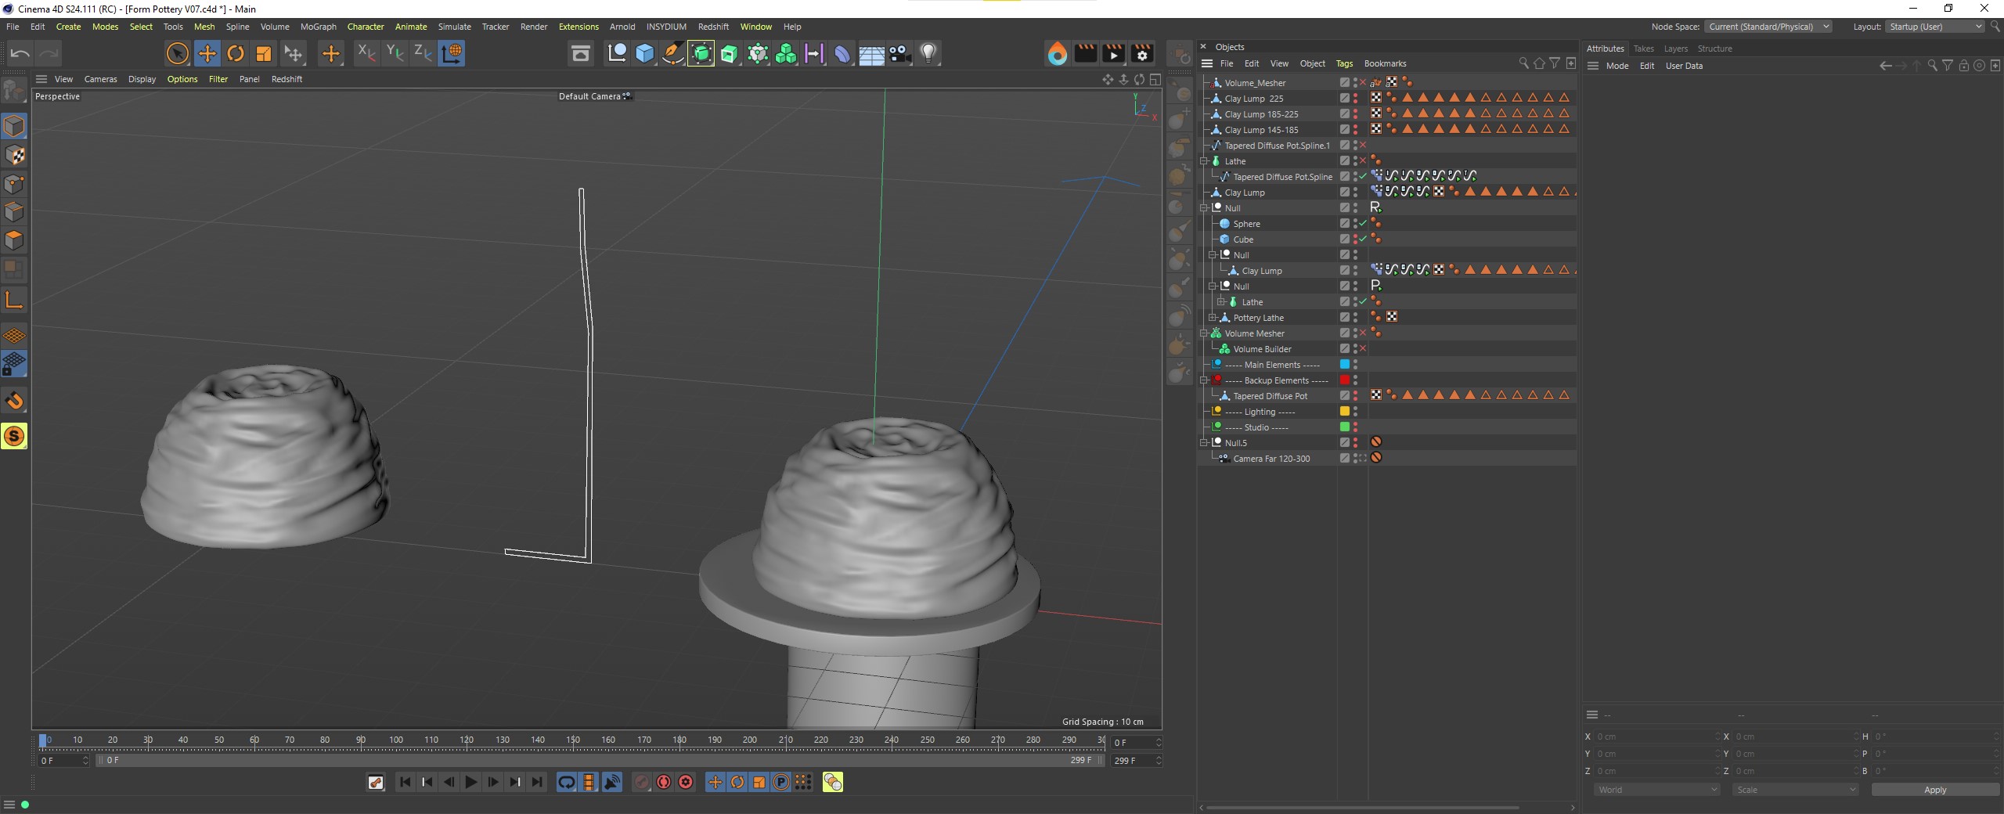Open the MoGraph menu
2004x814 pixels.
coord(318,27)
